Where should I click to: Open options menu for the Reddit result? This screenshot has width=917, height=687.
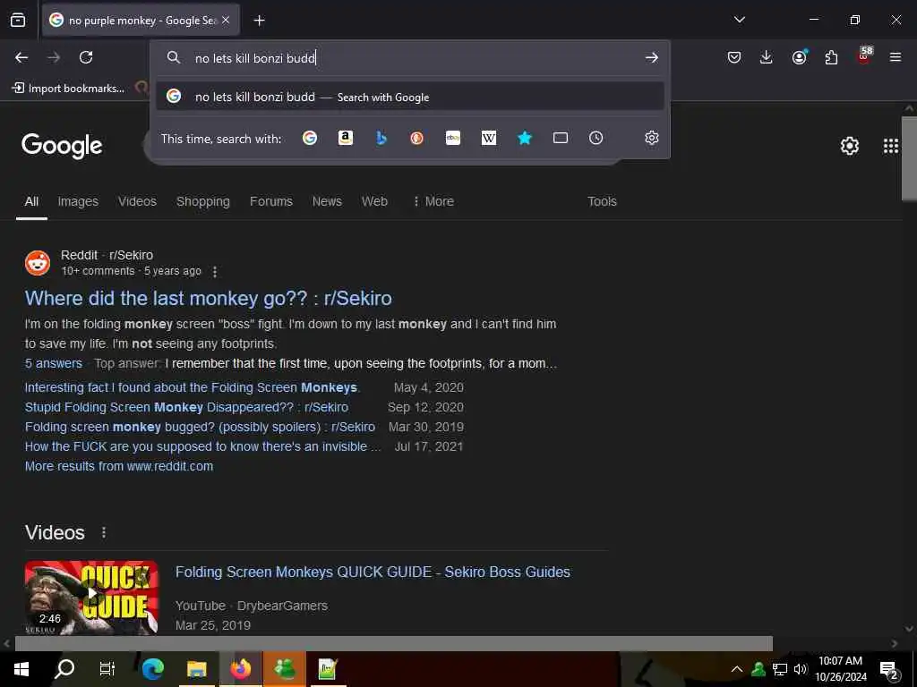(x=215, y=272)
